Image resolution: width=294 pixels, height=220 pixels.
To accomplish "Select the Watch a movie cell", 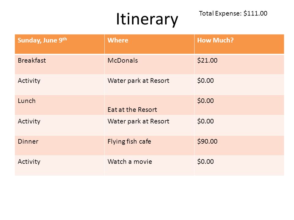I will [x=149, y=166].
